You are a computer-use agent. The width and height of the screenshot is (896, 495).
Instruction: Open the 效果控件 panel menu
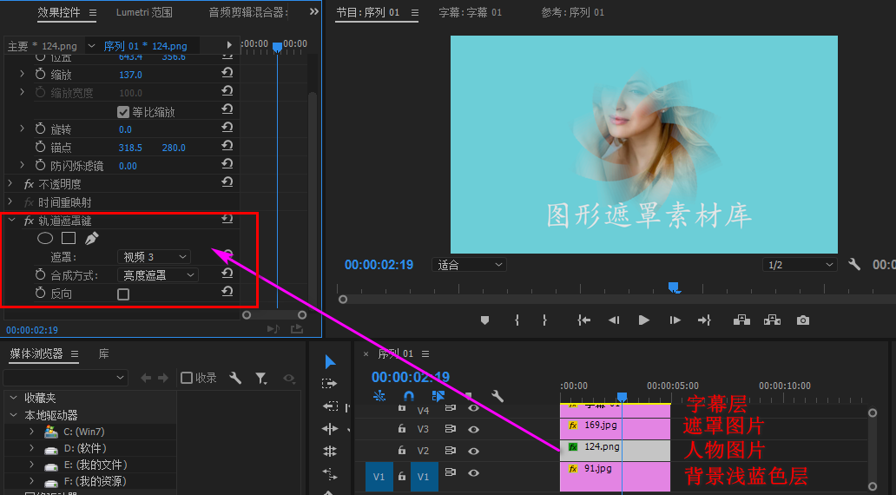tap(93, 12)
